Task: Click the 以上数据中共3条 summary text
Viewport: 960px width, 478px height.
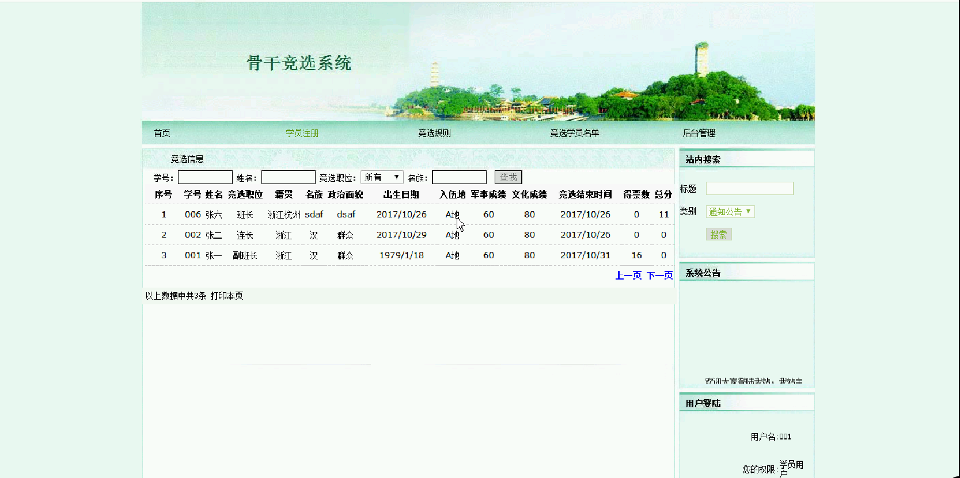Action: point(176,296)
